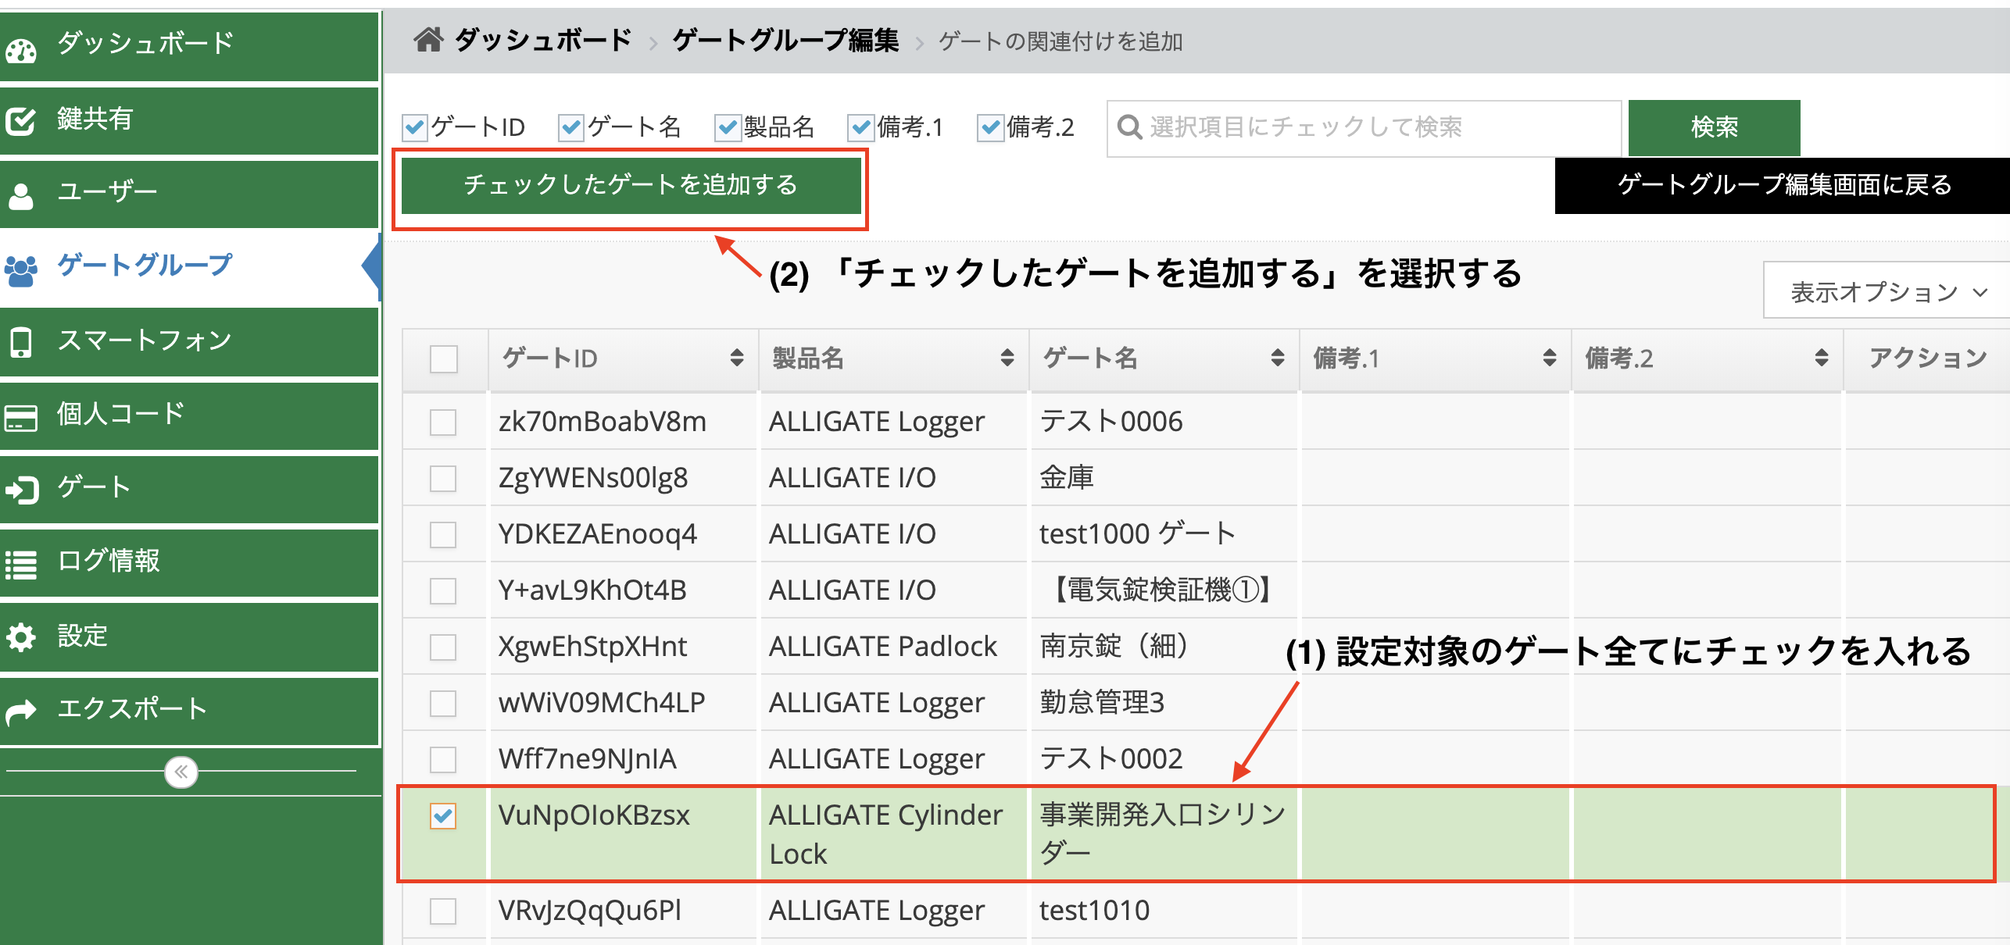The height and width of the screenshot is (945, 2010).
Task: Check the row Wff7ne9NJnIA
Action: tap(443, 760)
